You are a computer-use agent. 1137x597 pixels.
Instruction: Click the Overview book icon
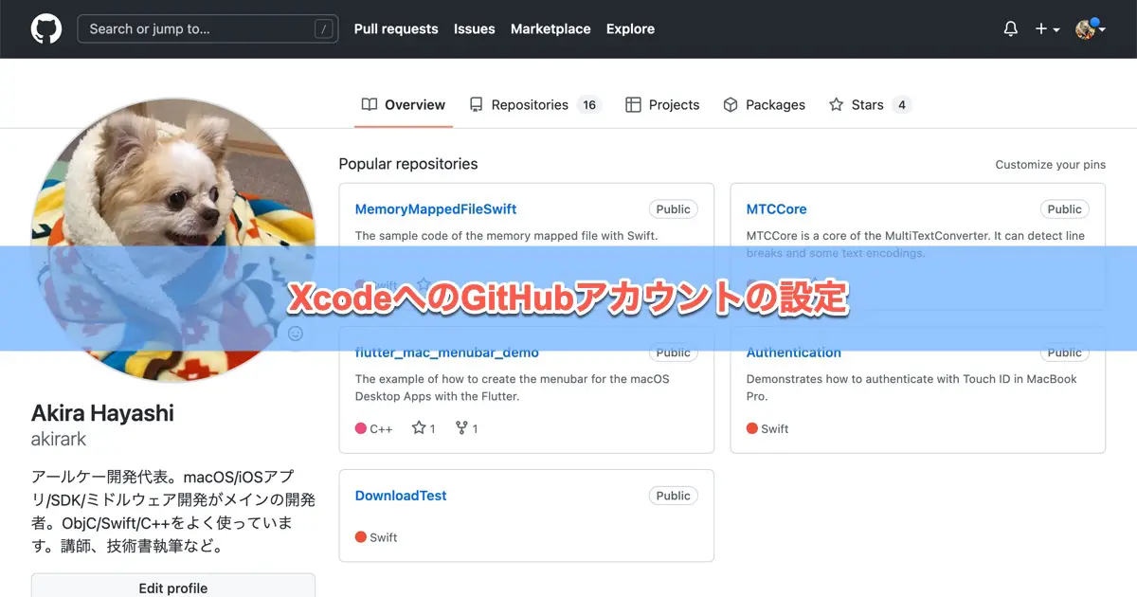click(x=370, y=105)
